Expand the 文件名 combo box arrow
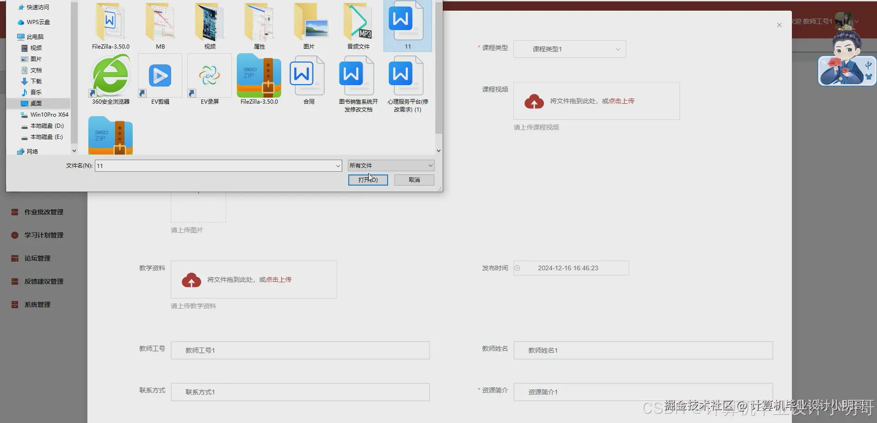This screenshot has width=877, height=423. tap(338, 165)
